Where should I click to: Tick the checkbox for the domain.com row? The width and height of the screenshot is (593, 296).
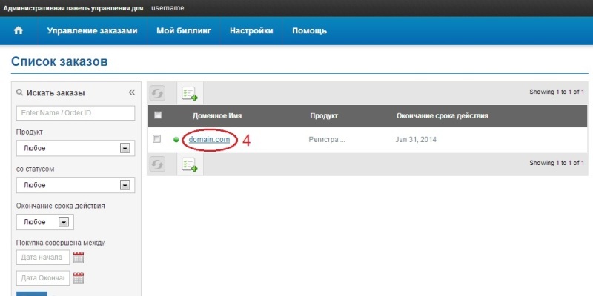coord(156,139)
